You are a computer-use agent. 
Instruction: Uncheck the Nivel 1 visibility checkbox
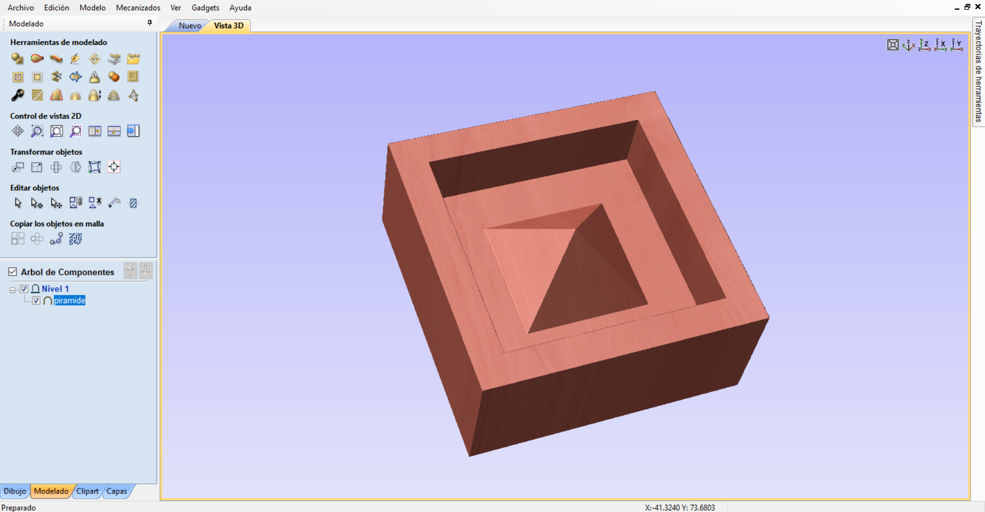pos(24,289)
